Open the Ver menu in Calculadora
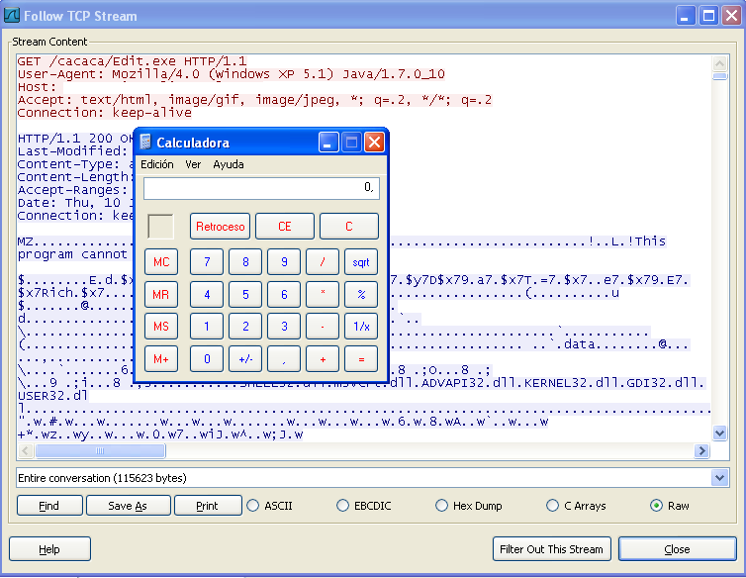The width and height of the screenshot is (746, 578). tap(193, 164)
